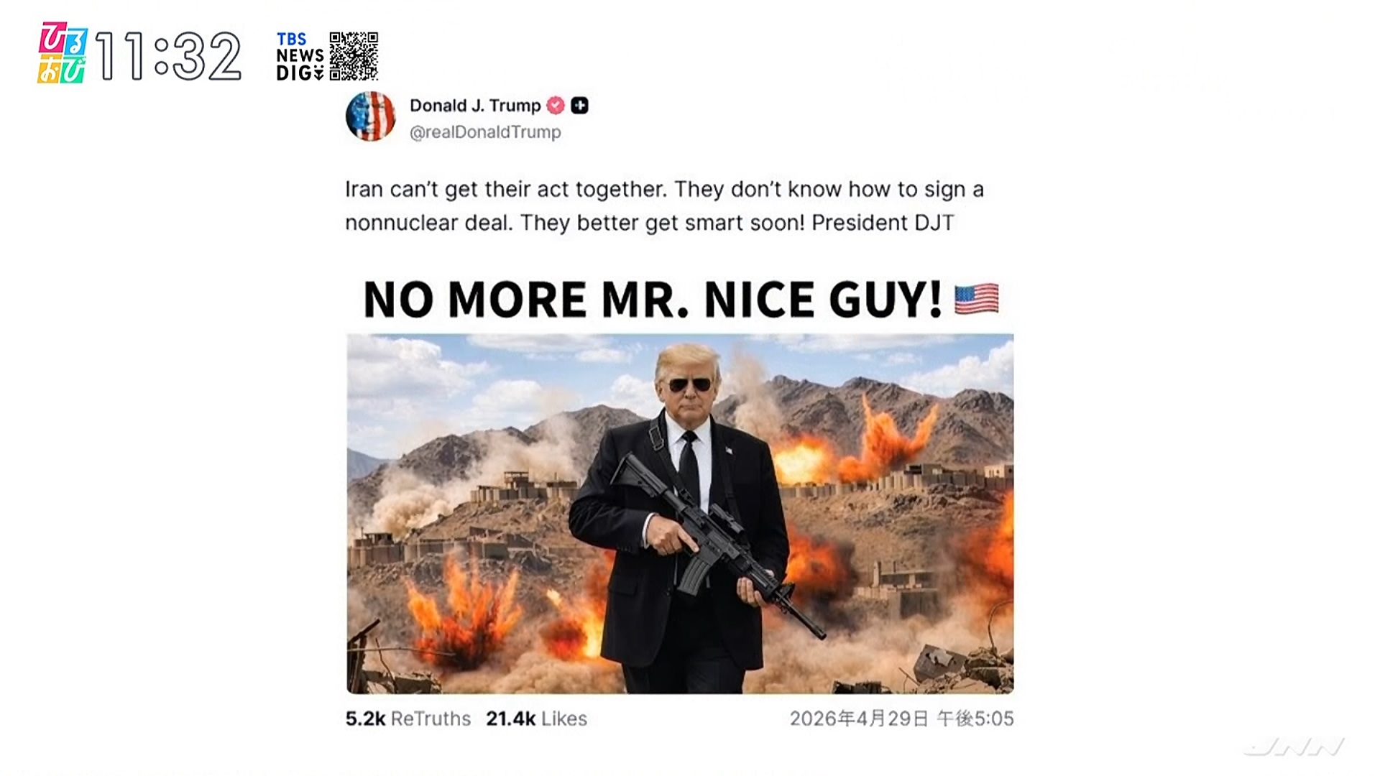Viewport: 1380px width, 776px height.
Task: Open the 2026年4月29日 午後5:05 timestamp
Action: [902, 719]
